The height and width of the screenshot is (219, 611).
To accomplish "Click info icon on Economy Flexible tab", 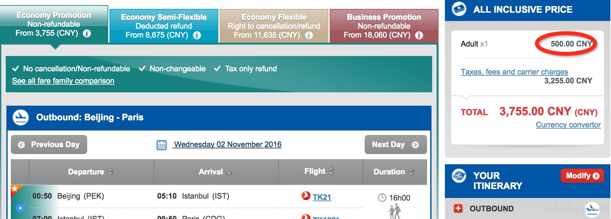I will [x=309, y=35].
